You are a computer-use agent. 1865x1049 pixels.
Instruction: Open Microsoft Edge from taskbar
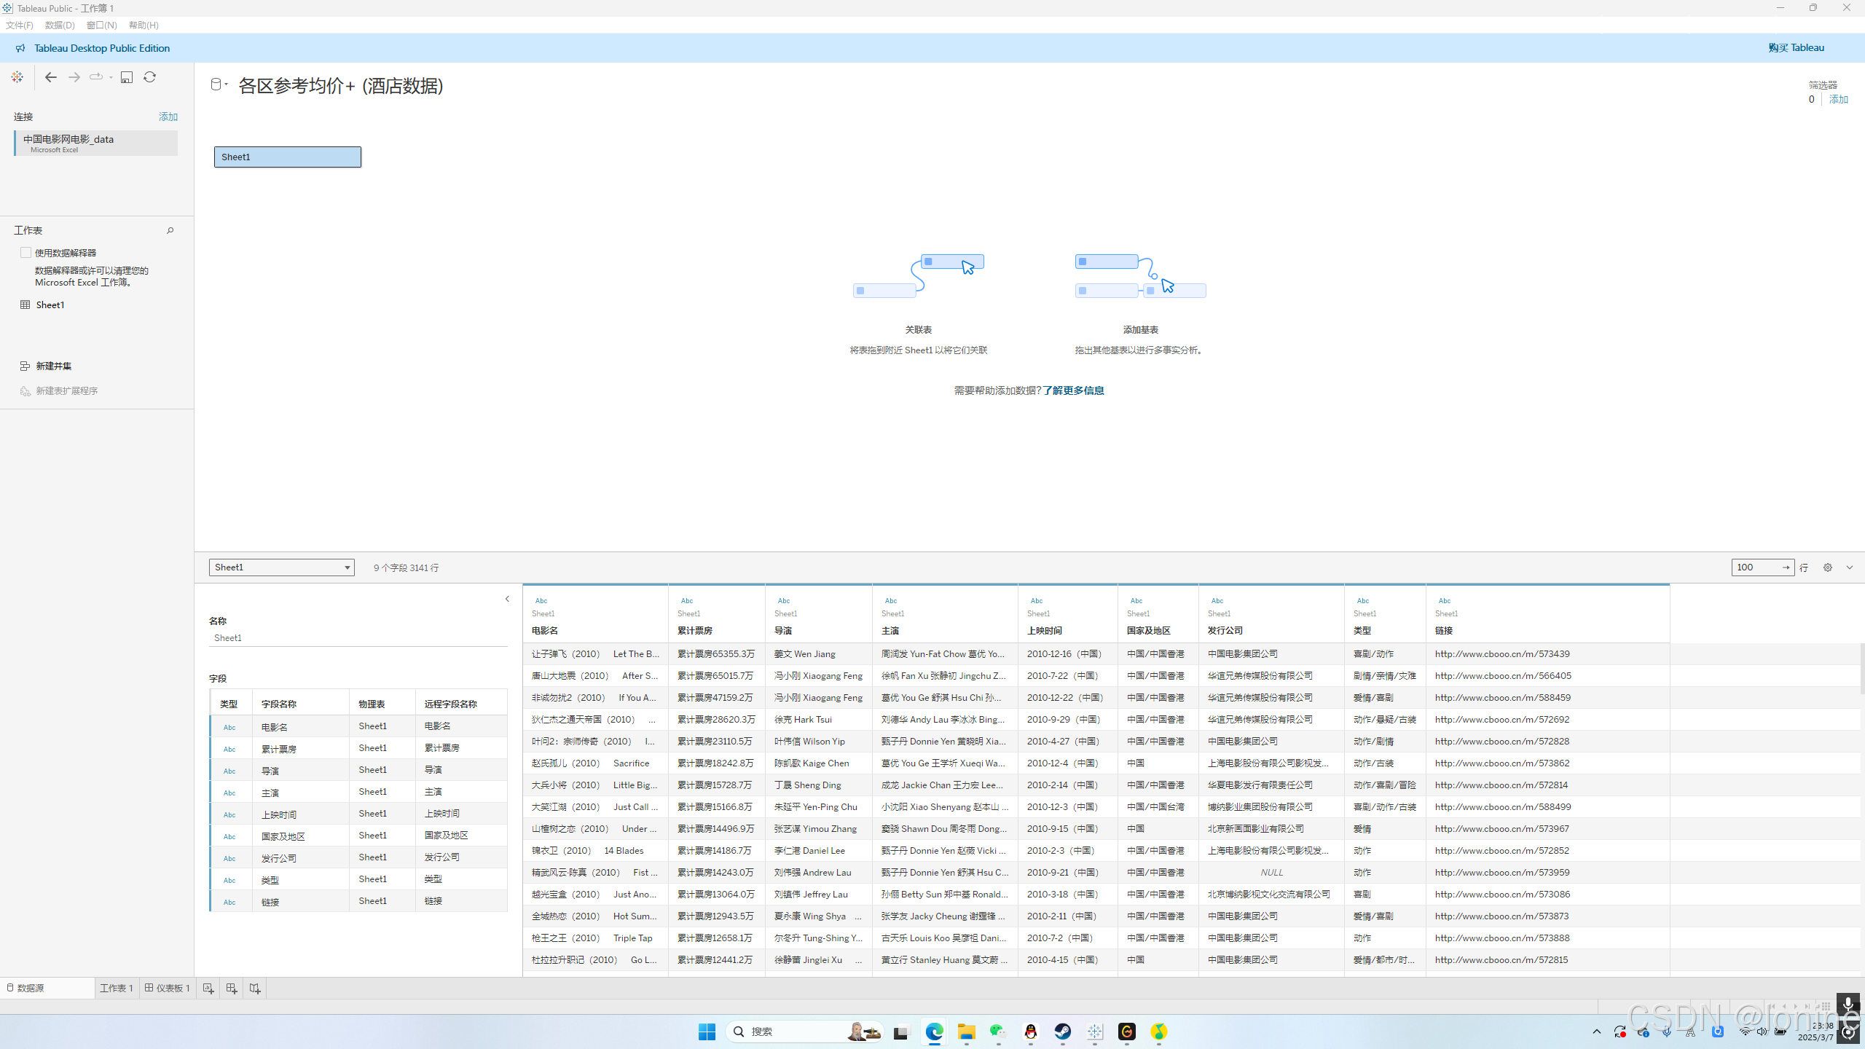935,1032
